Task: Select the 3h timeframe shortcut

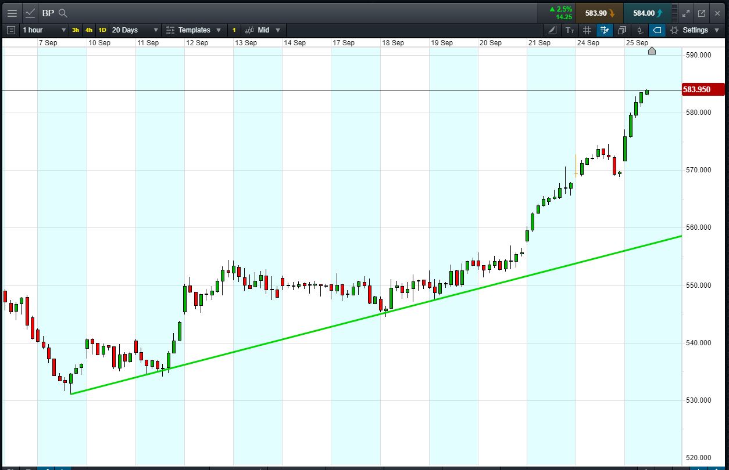Action: 76,30
